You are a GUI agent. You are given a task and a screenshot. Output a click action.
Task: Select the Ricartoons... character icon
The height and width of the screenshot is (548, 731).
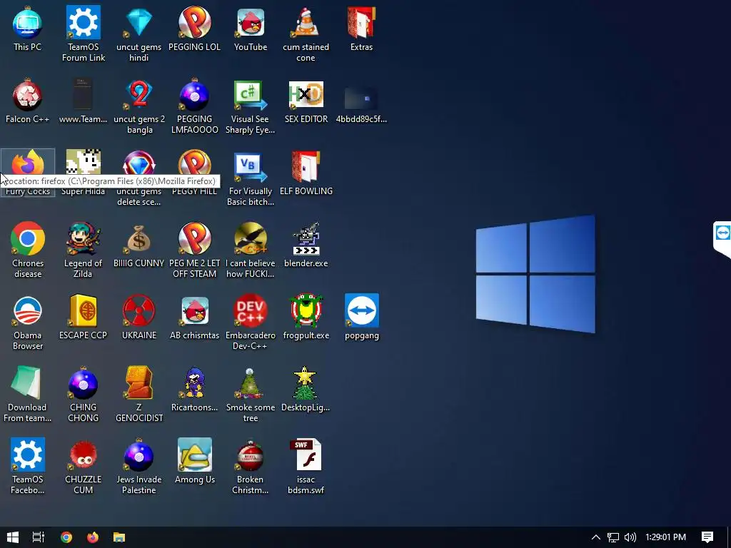pyautogui.click(x=194, y=383)
